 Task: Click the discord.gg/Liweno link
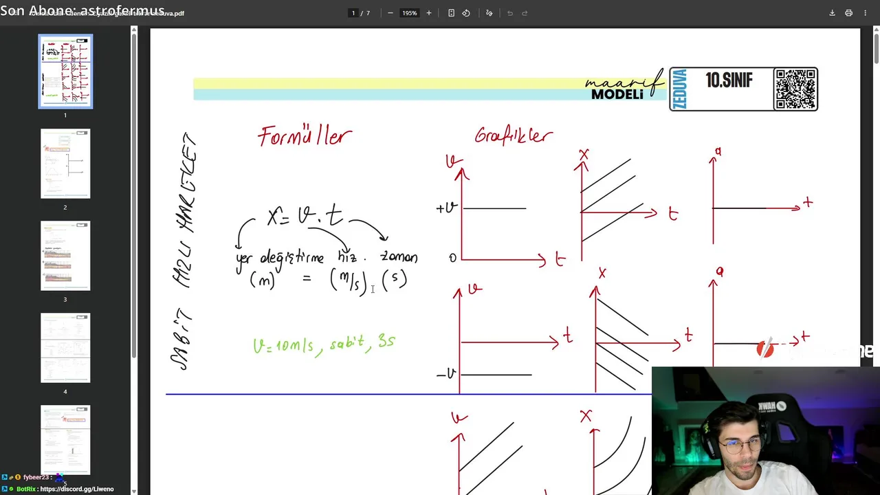(x=77, y=489)
